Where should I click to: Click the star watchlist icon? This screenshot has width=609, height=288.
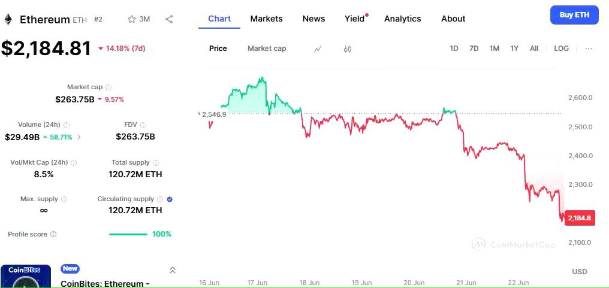click(132, 19)
